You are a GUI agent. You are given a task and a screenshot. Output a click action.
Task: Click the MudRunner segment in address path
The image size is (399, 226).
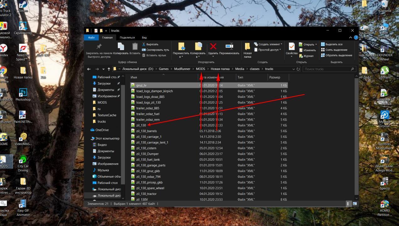[x=182, y=69]
